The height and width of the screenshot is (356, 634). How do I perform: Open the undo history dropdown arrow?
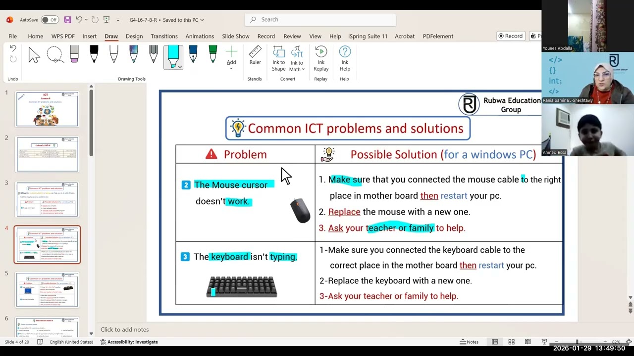pos(86,20)
